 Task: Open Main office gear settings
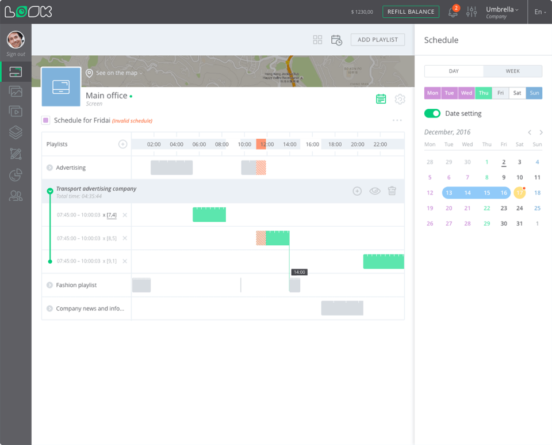pos(400,99)
